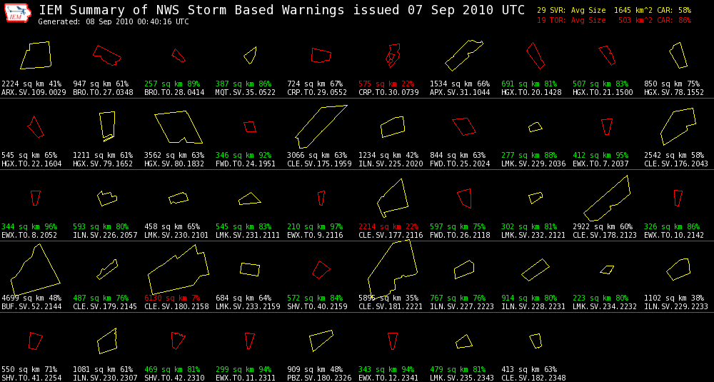The height and width of the screenshot is (382, 714).
Task: Click the yellow polygon above ILN.SV.228.2231
Action: coord(535,269)
